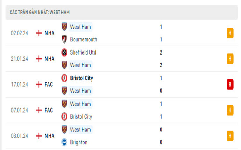
Task: Click the Sheffield Utd club crest
Action: [64, 52]
